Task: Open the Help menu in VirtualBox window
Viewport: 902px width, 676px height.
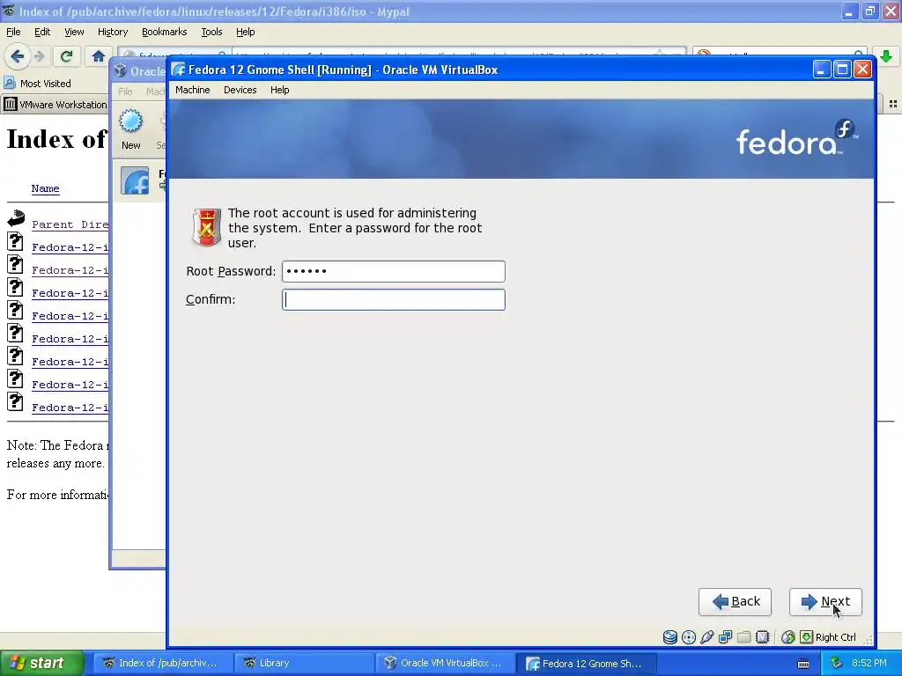Action: 279,90
